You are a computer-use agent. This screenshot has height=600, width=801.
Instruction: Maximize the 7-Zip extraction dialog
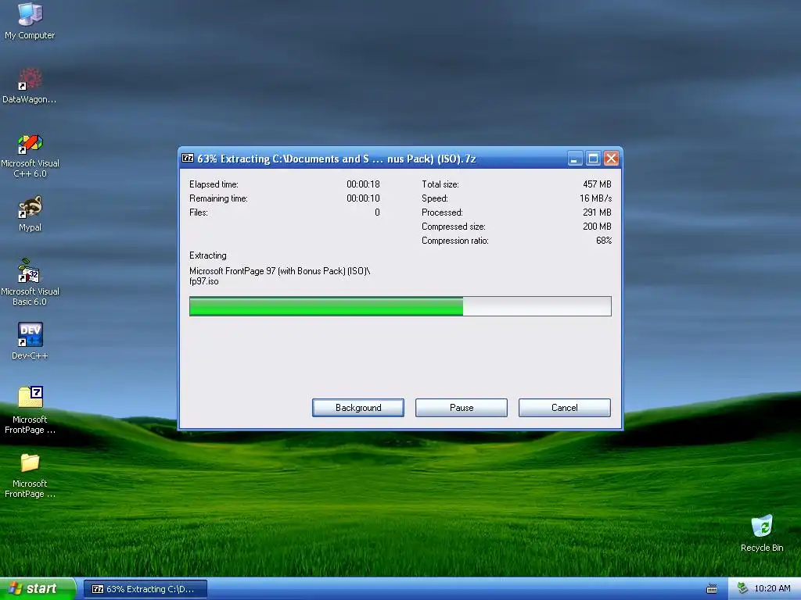click(593, 159)
